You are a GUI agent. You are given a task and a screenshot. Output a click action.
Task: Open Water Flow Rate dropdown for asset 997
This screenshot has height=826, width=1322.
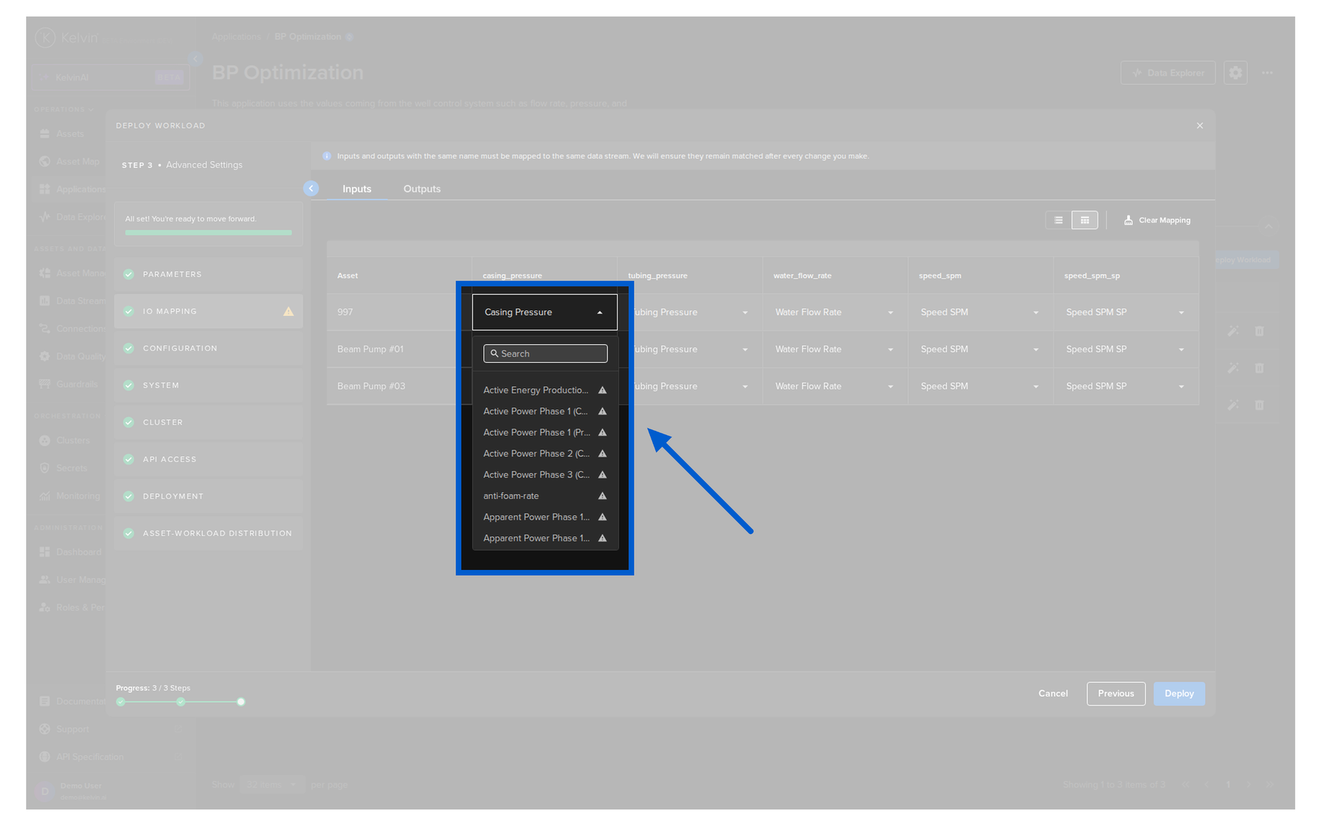coord(835,313)
